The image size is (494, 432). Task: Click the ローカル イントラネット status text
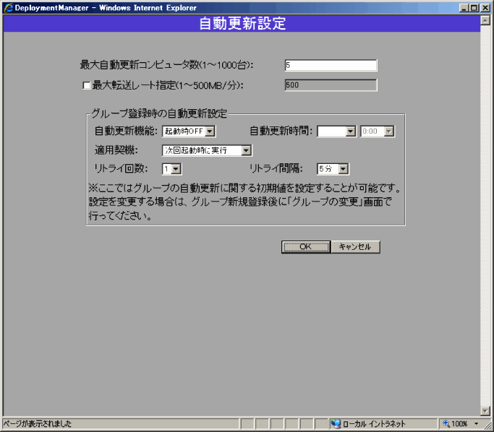tap(374, 424)
